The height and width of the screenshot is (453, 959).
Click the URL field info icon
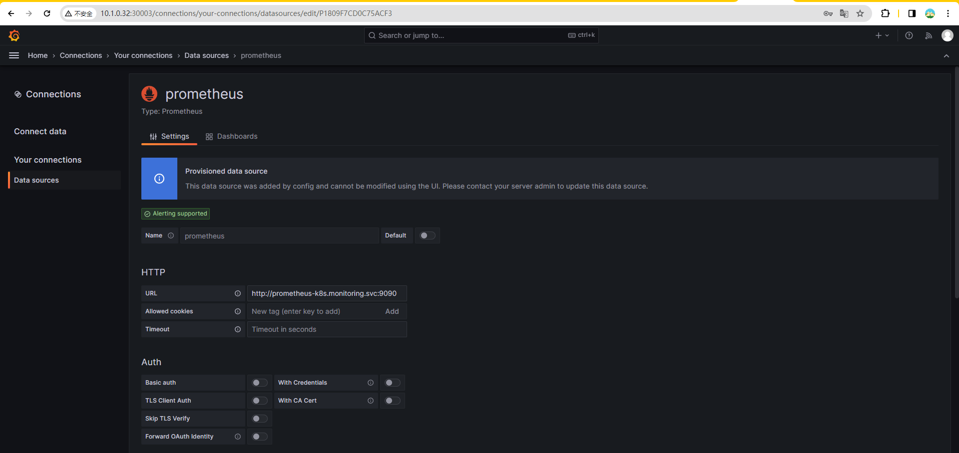(238, 293)
